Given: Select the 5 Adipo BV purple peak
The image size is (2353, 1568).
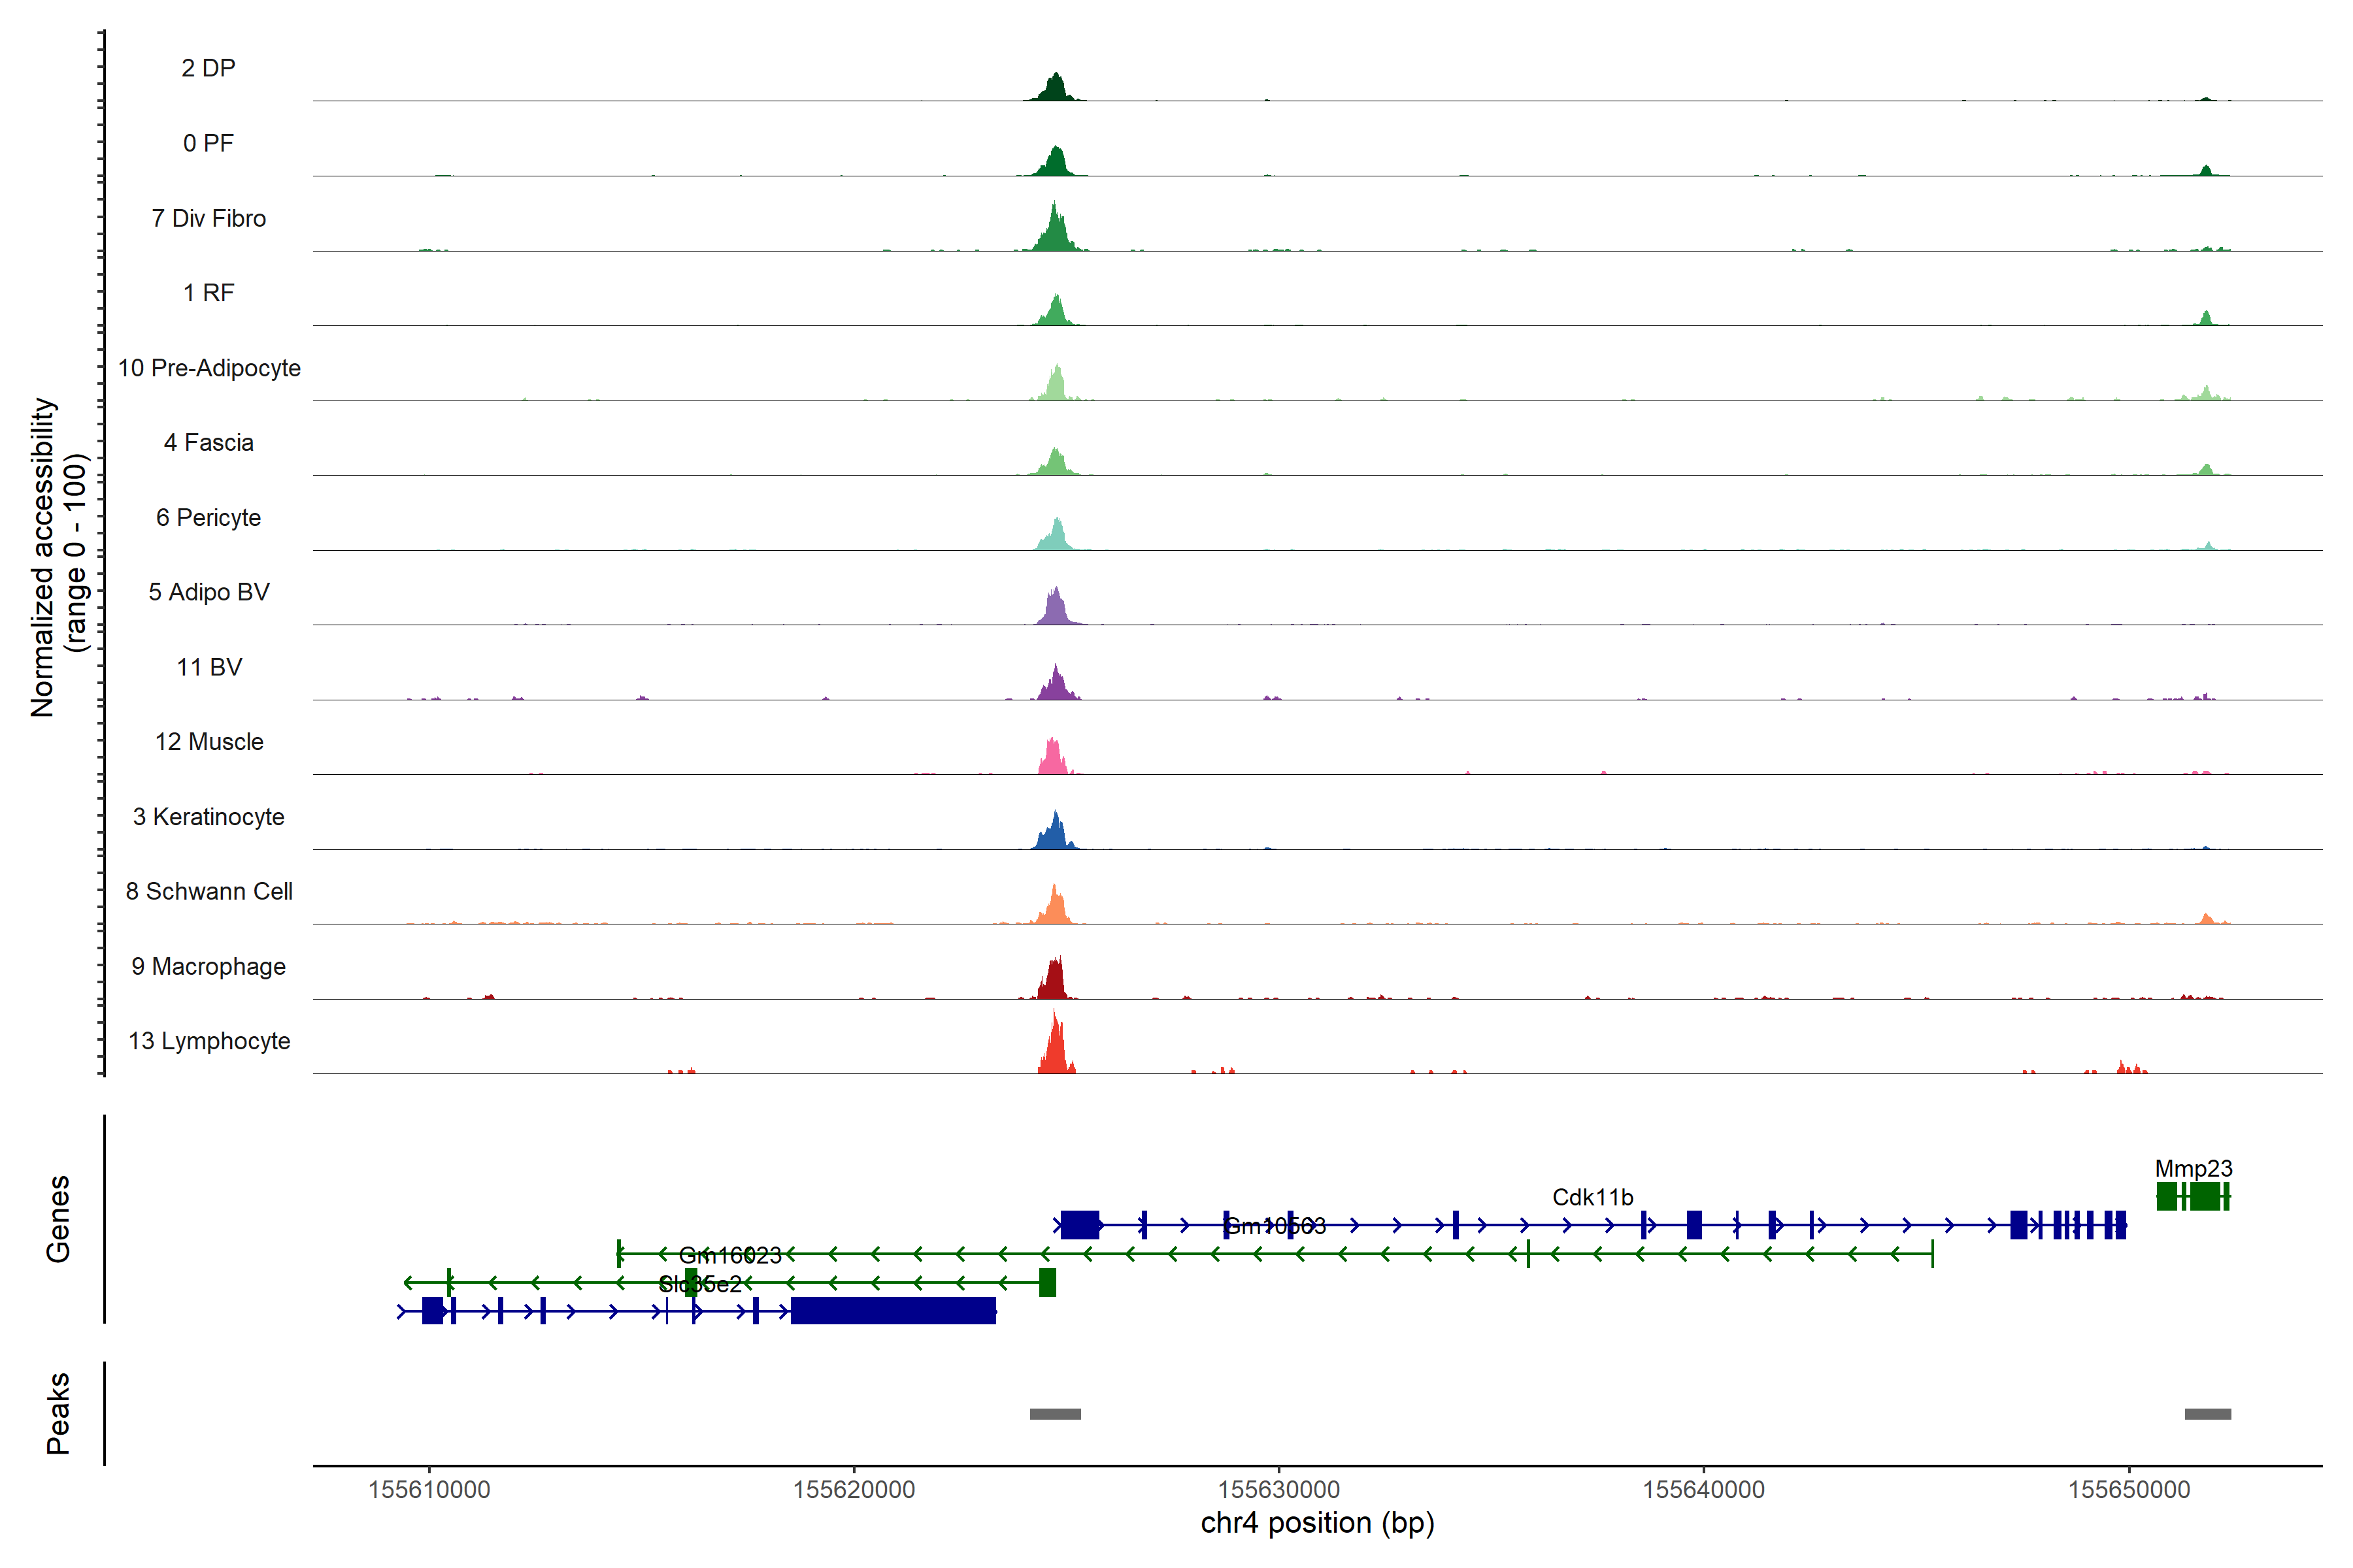Looking at the screenshot, I should 1056,610.
